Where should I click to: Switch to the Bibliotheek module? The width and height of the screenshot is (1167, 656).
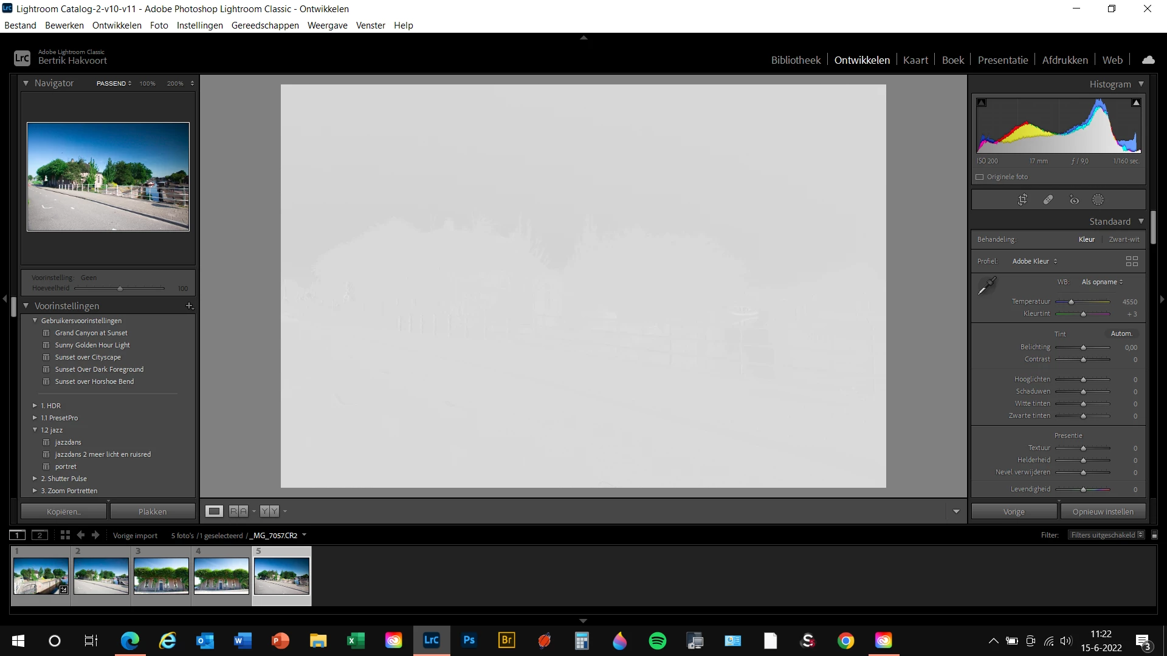(x=795, y=60)
